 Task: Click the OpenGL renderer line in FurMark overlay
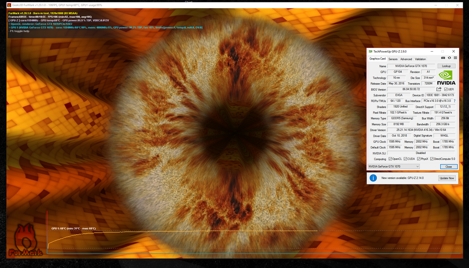coord(40,24)
